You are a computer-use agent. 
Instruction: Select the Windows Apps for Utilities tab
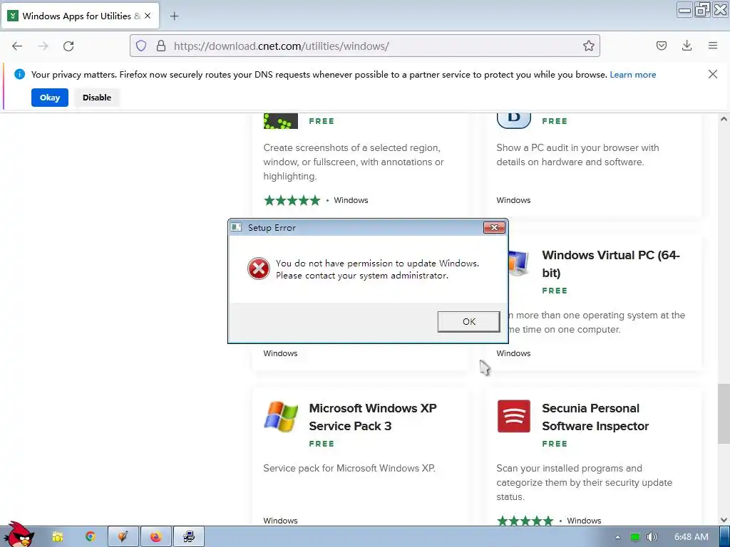[x=80, y=16]
